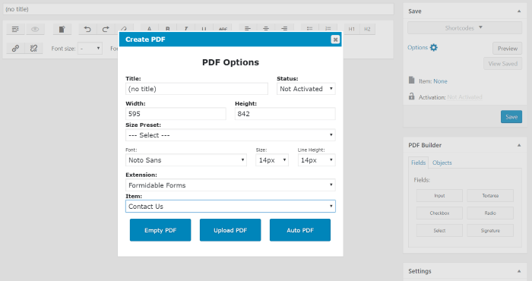Click the 'PDF Options' heading text
This screenshot has width=532, height=281.
tap(230, 62)
